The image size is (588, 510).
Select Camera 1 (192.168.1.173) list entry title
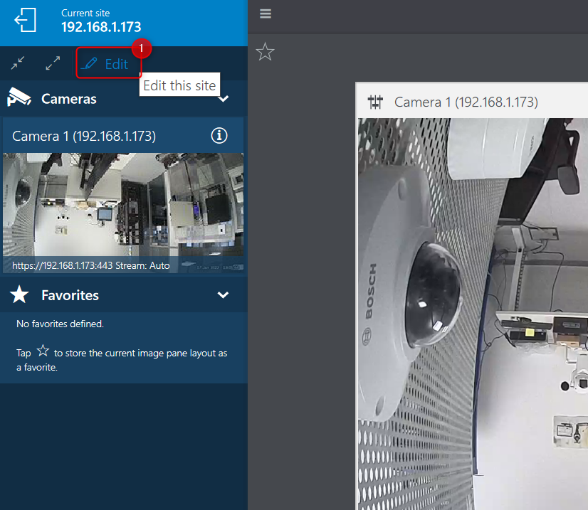coord(84,136)
